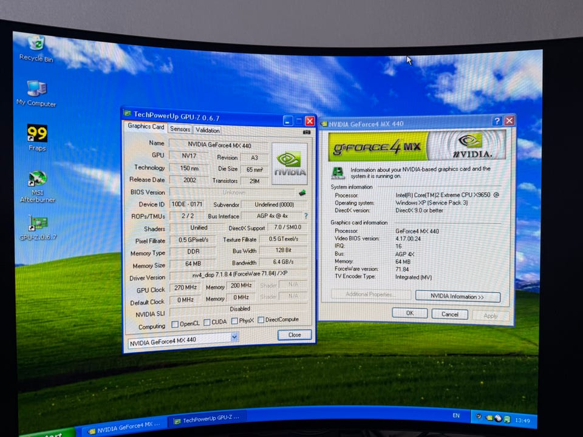Click the GPU-Z Close button
This screenshot has height=437, width=583.
click(x=295, y=334)
